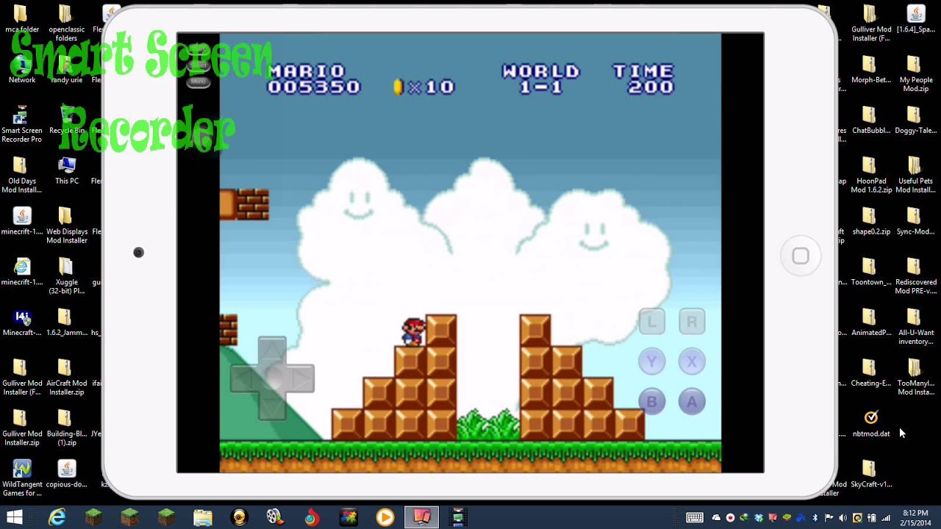Select the AirCraft Mod Installer.zip file

66,378
